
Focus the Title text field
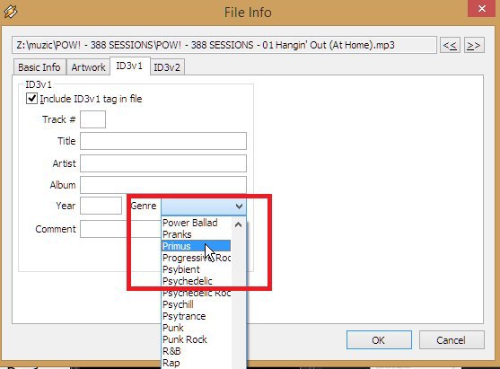point(163,141)
